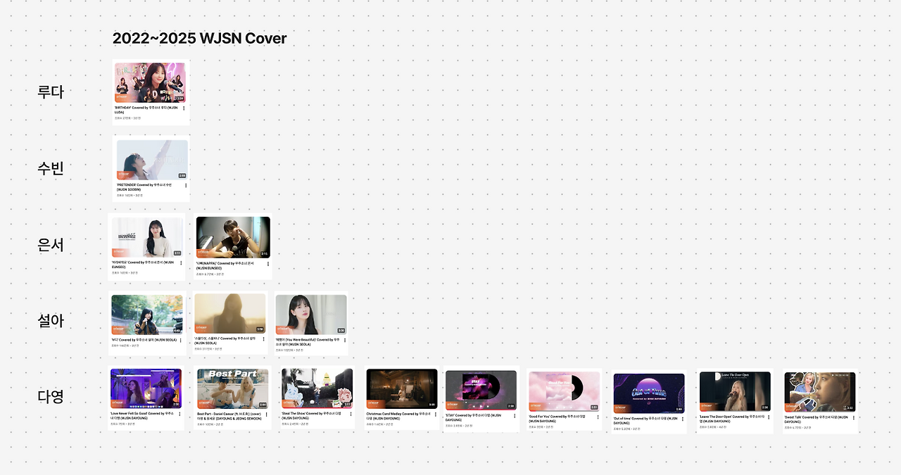Open the 'Leave The Door Open' thumbnail
The image size is (901, 475).
tap(735, 392)
